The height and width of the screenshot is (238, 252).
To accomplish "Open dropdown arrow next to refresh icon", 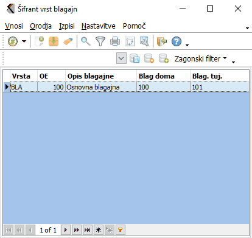I will (x=24, y=41).
